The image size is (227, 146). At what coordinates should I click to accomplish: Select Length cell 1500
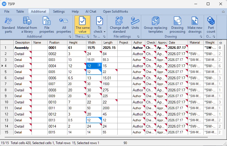click(110, 84)
